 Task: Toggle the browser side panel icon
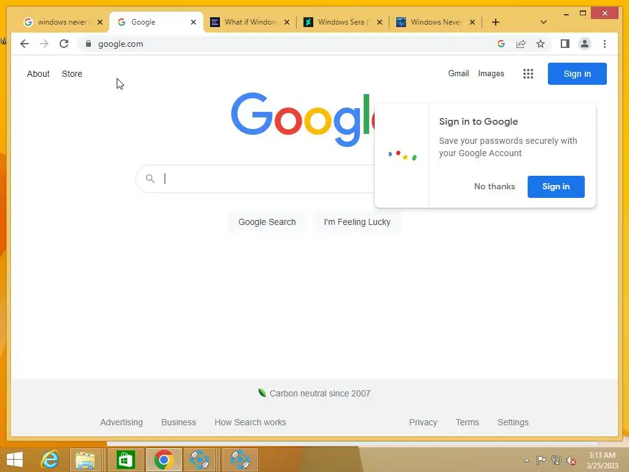(x=565, y=44)
